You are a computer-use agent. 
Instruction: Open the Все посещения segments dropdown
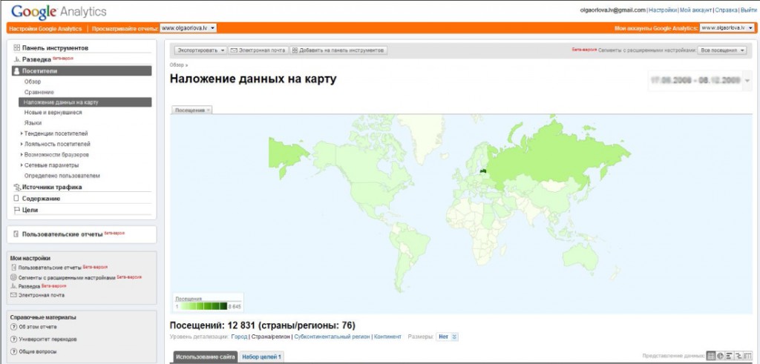pyautogui.click(x=721, y=50)
